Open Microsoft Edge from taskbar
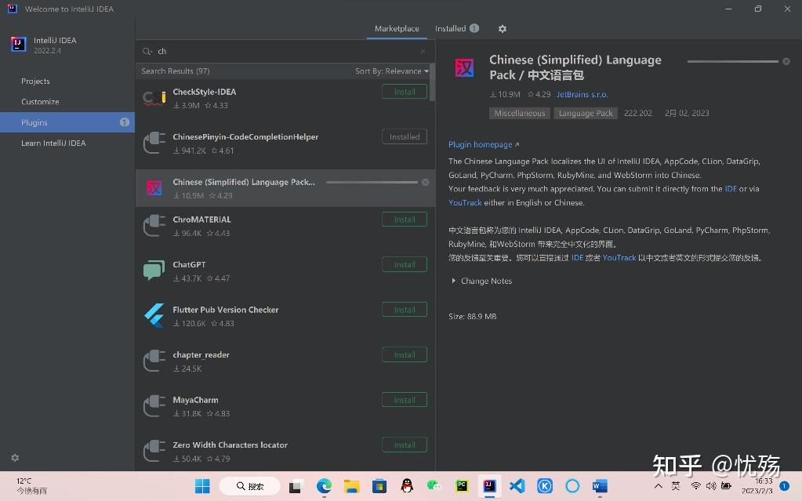 point(324,485)
